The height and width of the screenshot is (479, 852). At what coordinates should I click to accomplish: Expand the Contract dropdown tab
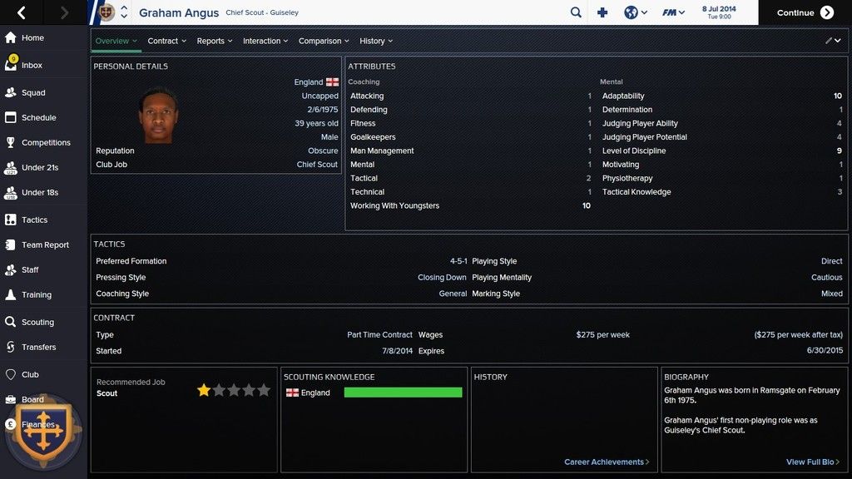click(166, 41)
